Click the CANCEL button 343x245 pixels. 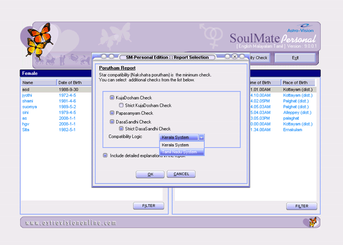(181, 174)
